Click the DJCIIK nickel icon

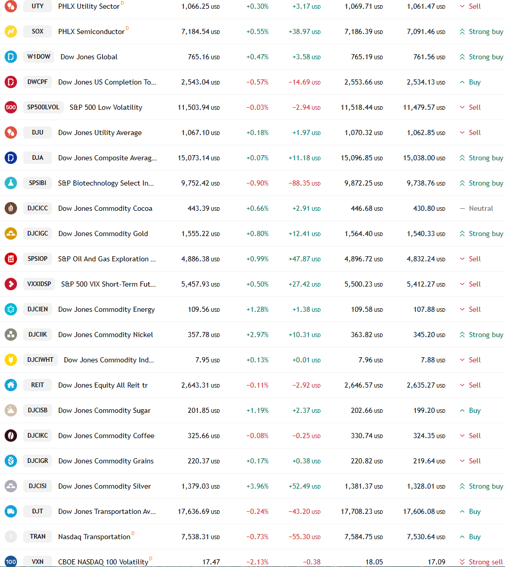tap(11, 335)
